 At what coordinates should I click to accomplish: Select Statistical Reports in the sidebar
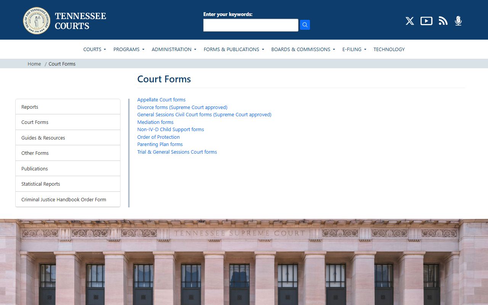point(68,184)
